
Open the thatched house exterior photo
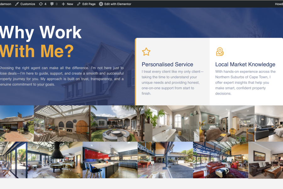coord(17,123)
